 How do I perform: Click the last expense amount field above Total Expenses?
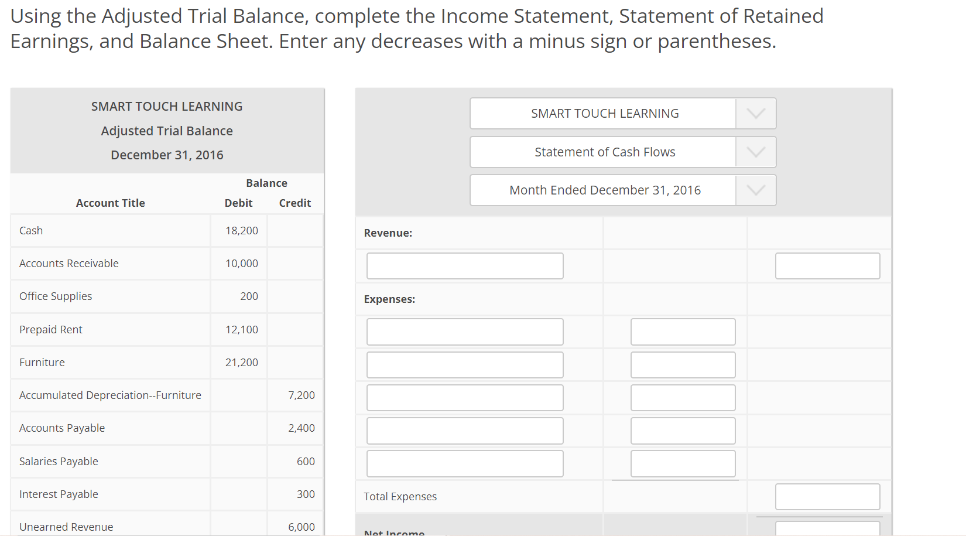pos(683,463)
